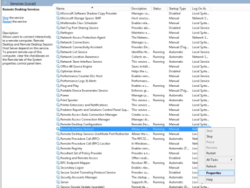Sort by the Description column header
250x188 pixels.
[x=140, y=9]
